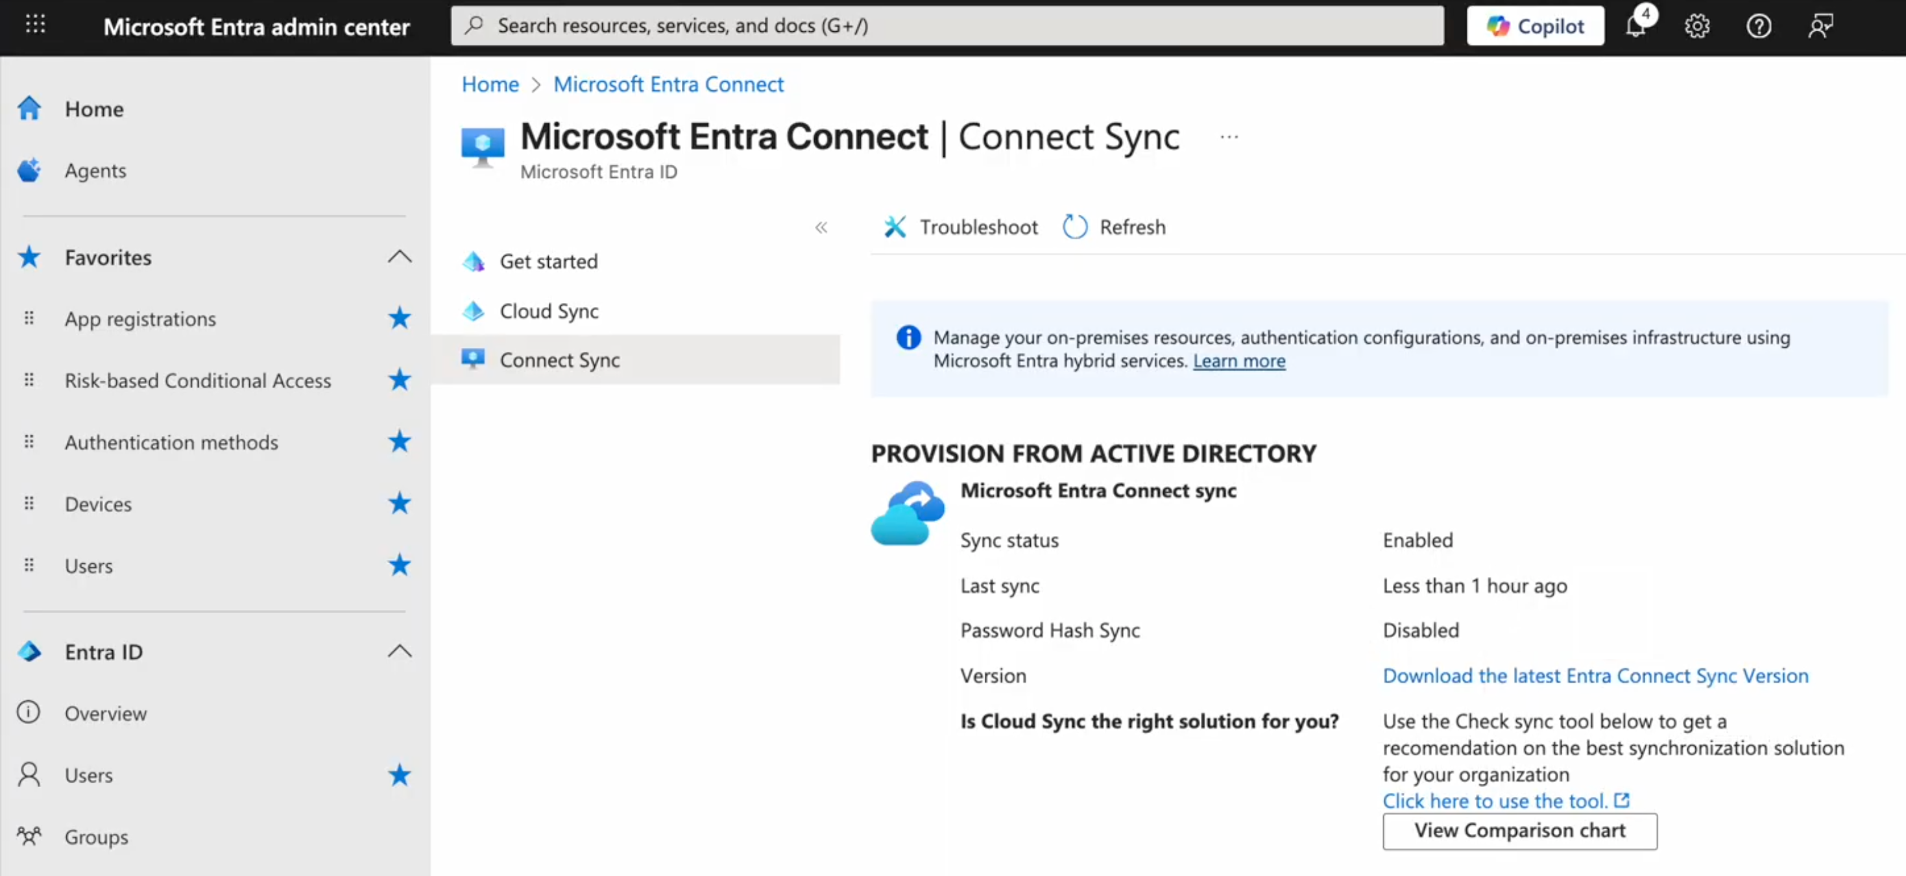Toggle the favorite star next to Devices
This screenshot has width=1906, height=876.
point(400,503)
